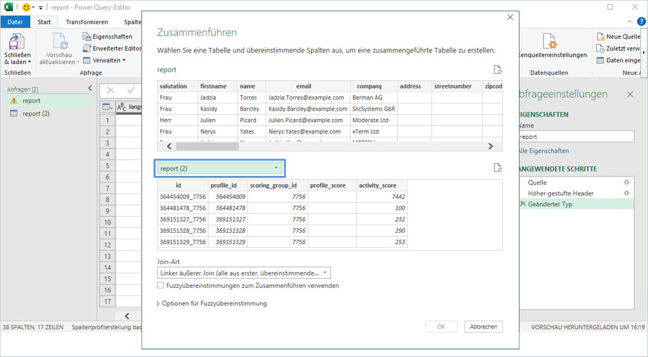Image resolution: width=648 pixels, height=357 pixels.
Task: Close the Zusammenführen dialog
Action: click(x=510, y=17)
